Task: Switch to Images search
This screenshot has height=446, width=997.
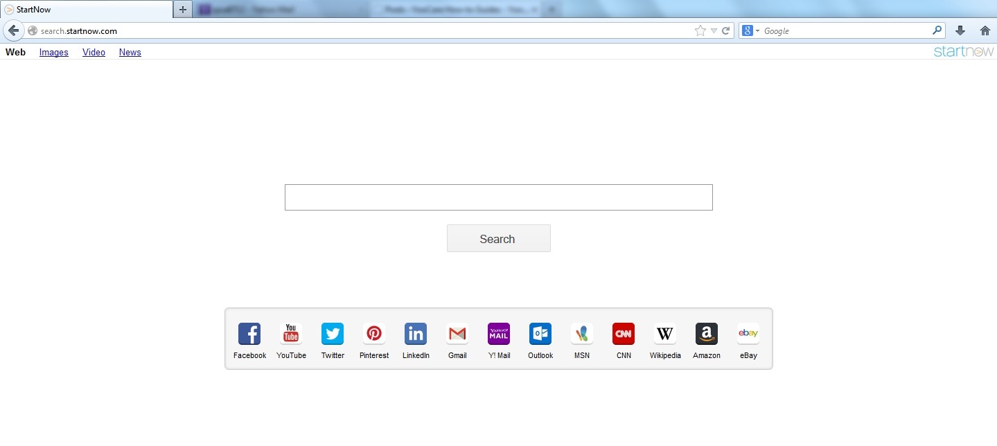Action: pos(54,52)
